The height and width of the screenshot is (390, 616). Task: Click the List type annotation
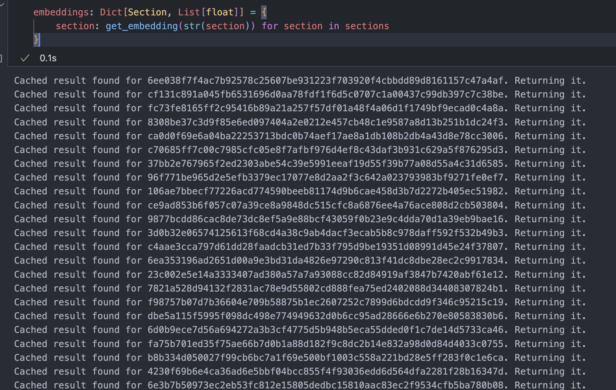click(x=189, y=12)
